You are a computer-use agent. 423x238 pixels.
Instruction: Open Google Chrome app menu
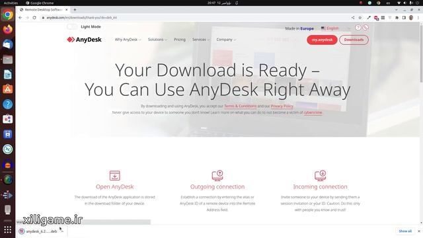[40, 3]
